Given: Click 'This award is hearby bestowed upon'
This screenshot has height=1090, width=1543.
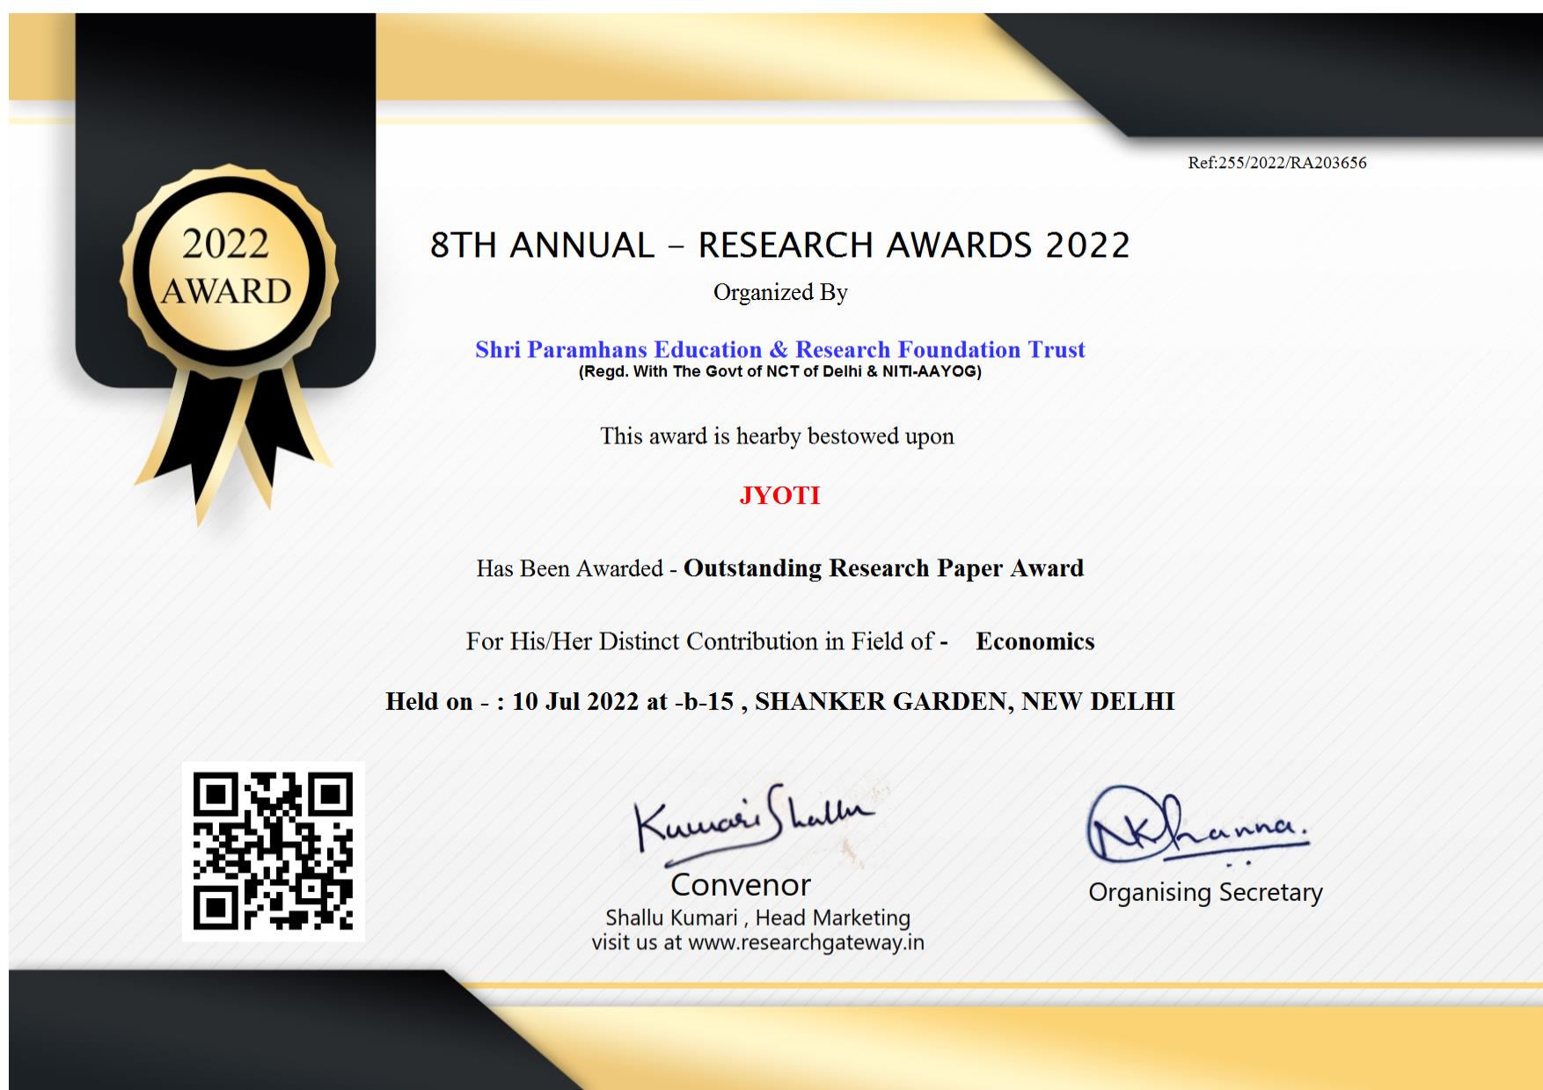Looking at the screenshot, I should coord(777,436).
